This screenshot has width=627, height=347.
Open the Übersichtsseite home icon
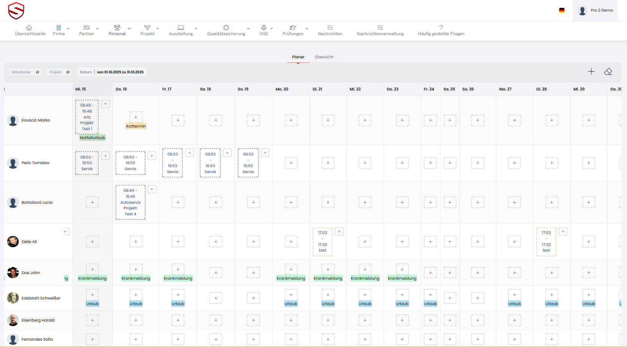pos(29,28)
